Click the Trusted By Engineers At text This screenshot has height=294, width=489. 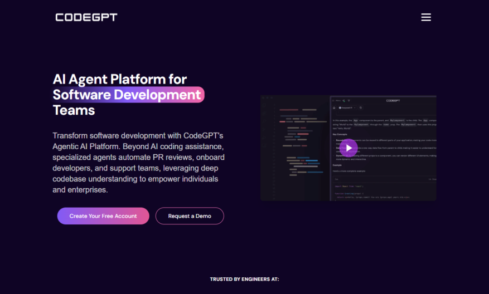[244, 279]
